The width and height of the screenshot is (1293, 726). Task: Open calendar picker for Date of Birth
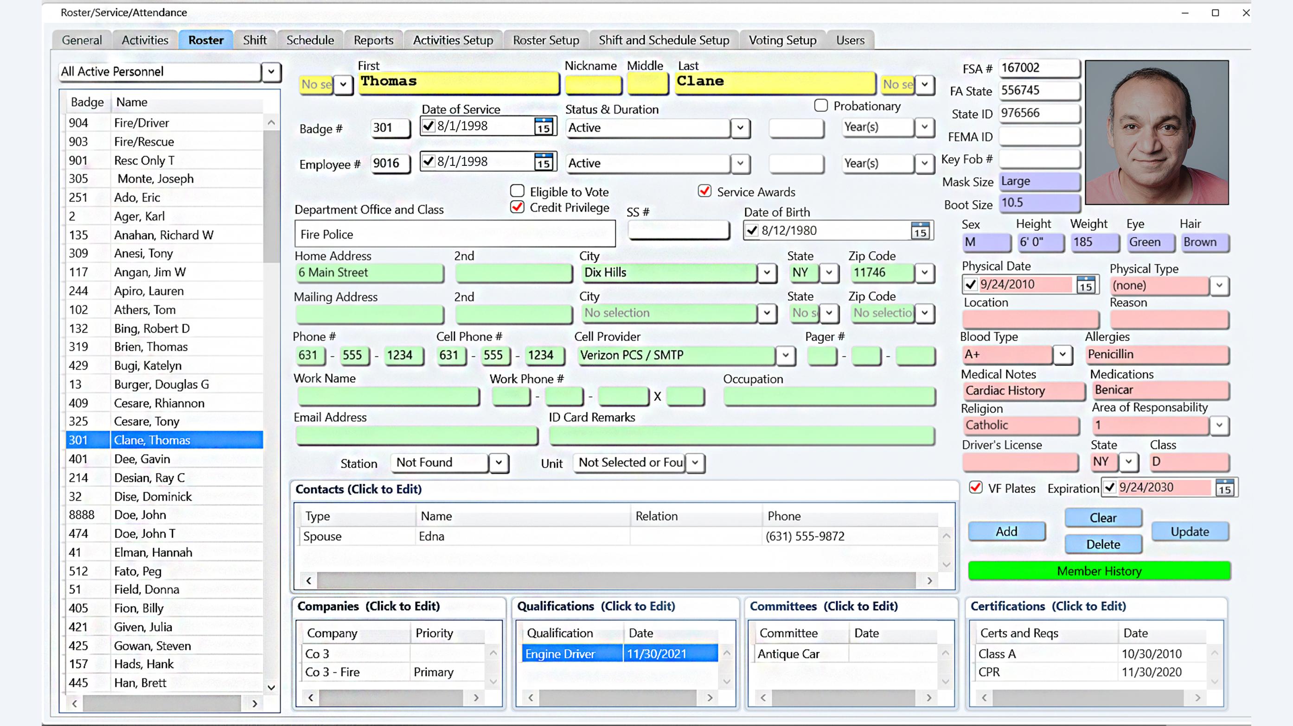point(920,231)
